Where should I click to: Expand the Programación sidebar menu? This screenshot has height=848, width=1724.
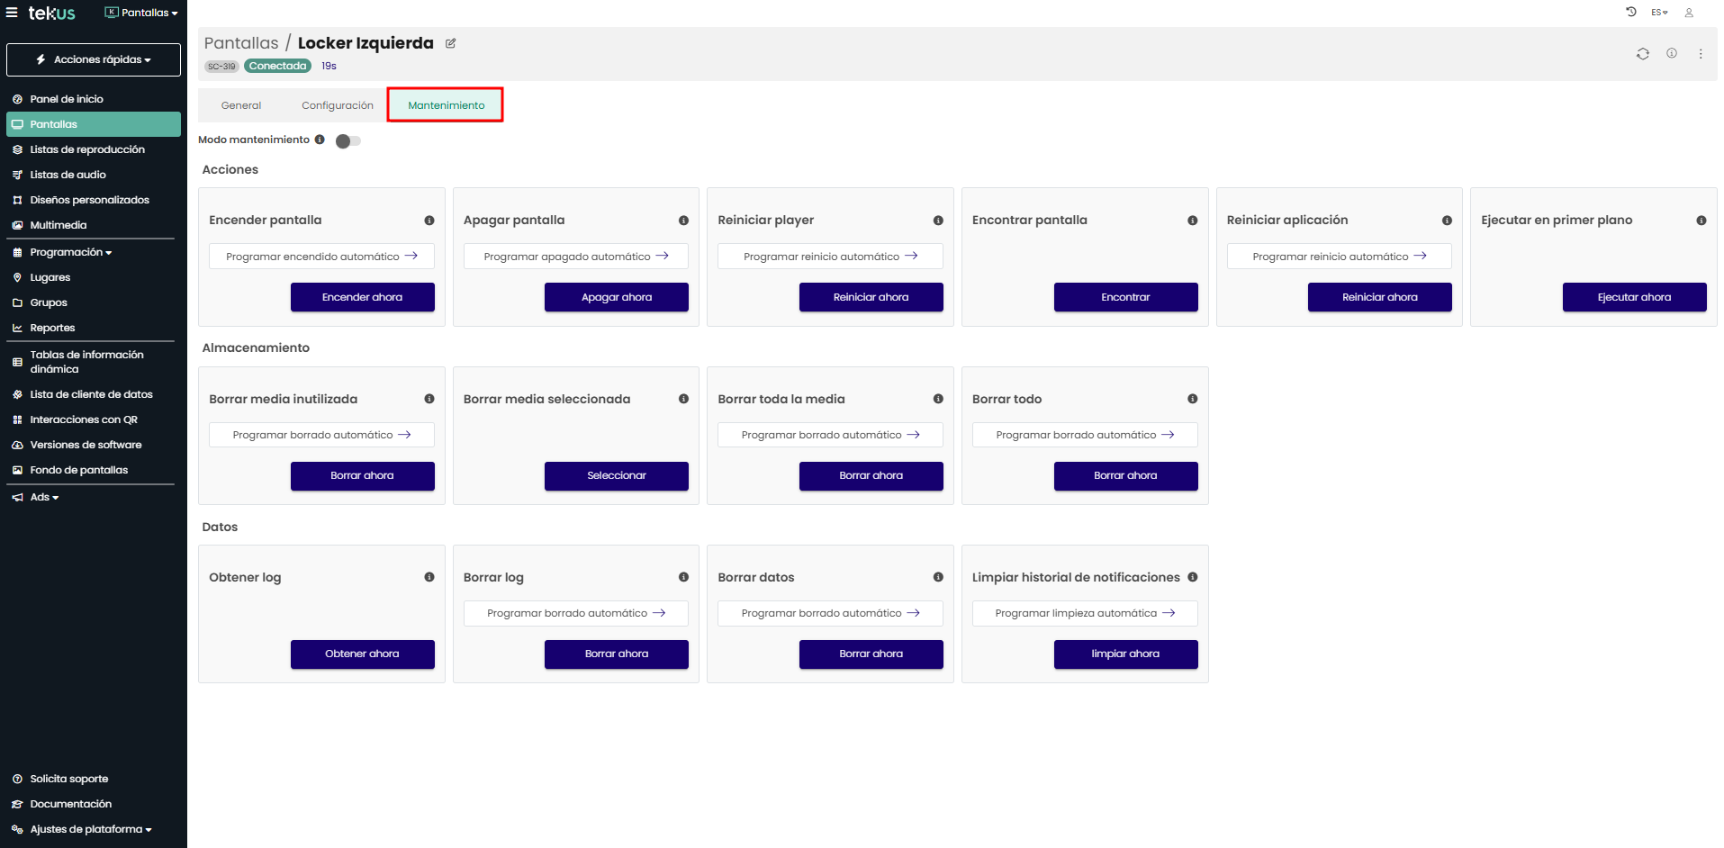(70, 252)
